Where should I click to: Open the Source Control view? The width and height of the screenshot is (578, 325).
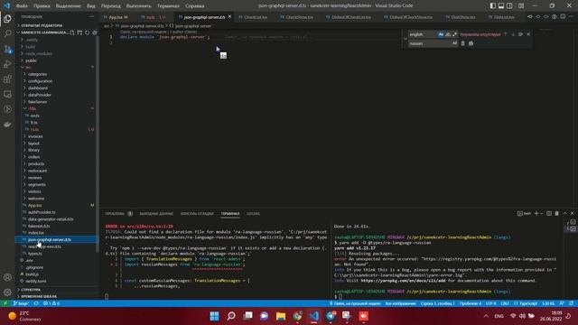click(x=7, y=49)
